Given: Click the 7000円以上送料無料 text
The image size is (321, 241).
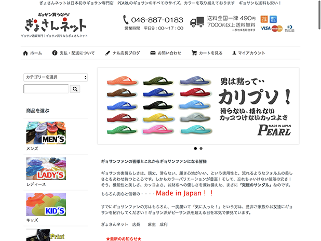Looking at the screenshot, I should (x=231, y=25).
